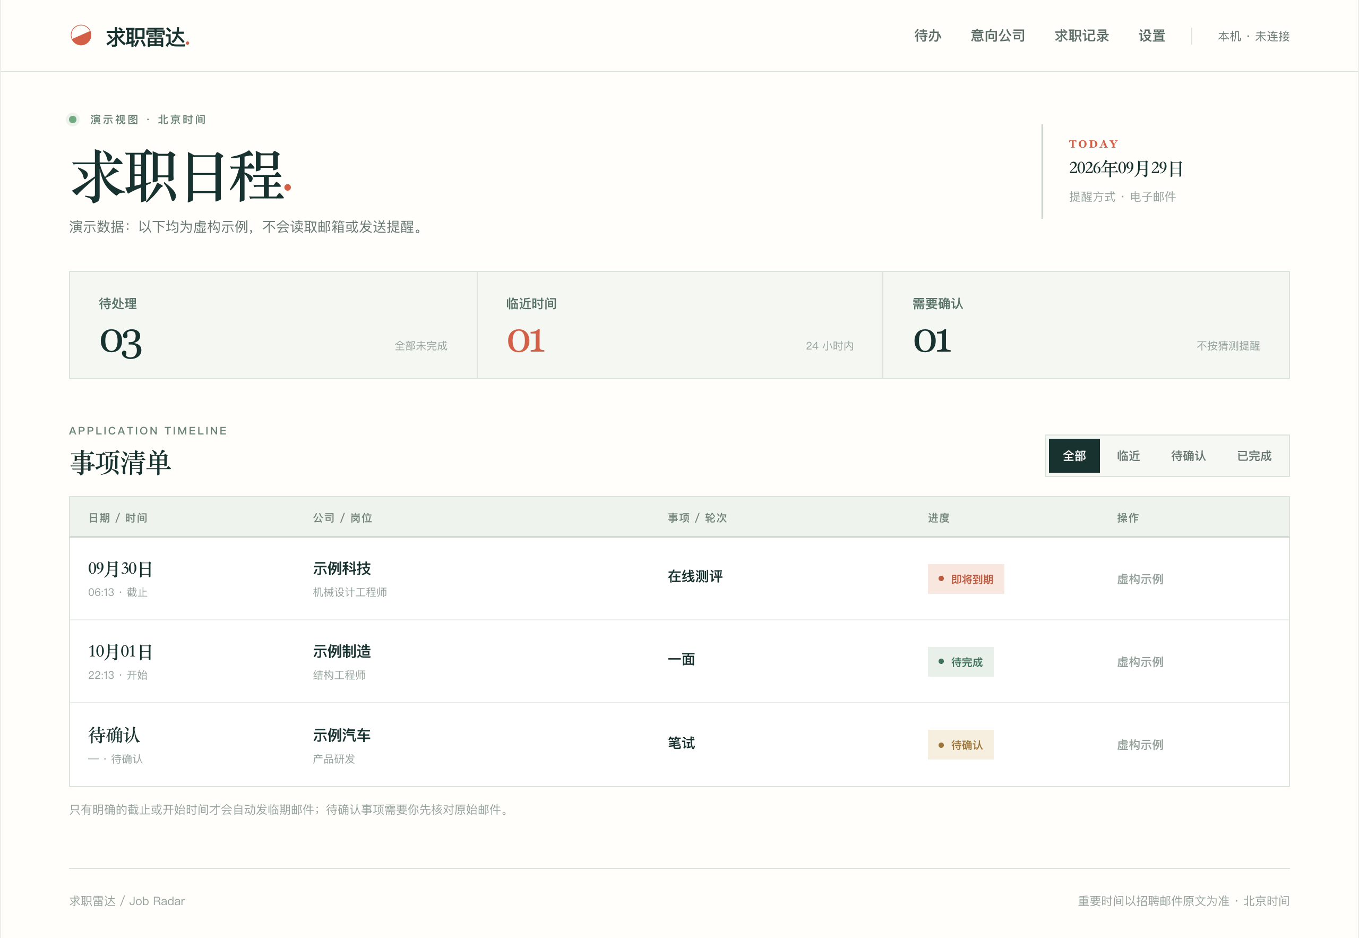Click the 提醒方式 · 电子邮件 text
The image size is (1359, 938).
(x=1122, y=197)
